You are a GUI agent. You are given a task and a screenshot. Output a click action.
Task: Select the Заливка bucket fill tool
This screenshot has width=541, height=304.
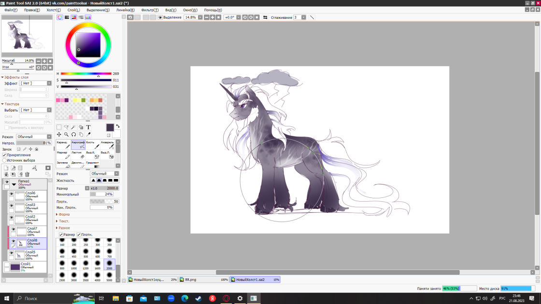(x=63, y=164)
